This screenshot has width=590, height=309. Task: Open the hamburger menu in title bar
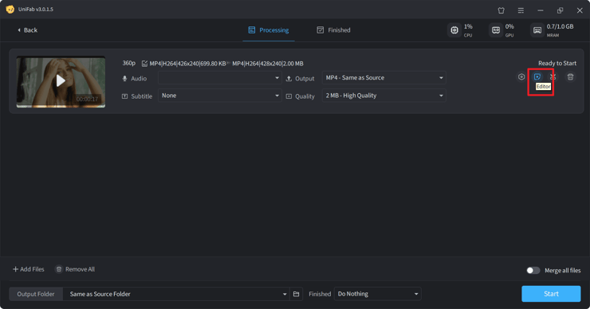click(x=521, y=10)
